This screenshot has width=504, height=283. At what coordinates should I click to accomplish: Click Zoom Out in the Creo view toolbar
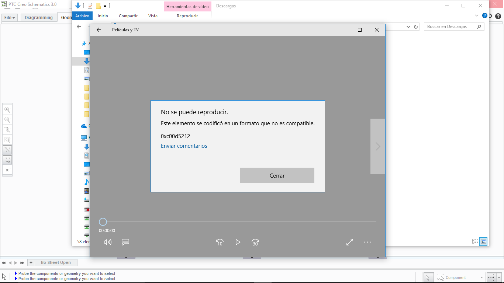click(7, 119)
